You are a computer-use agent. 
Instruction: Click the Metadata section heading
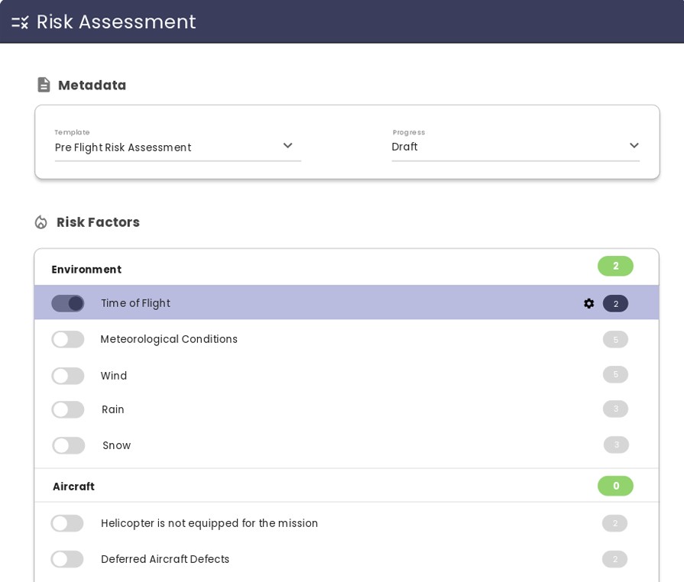(x=92, y=85)
